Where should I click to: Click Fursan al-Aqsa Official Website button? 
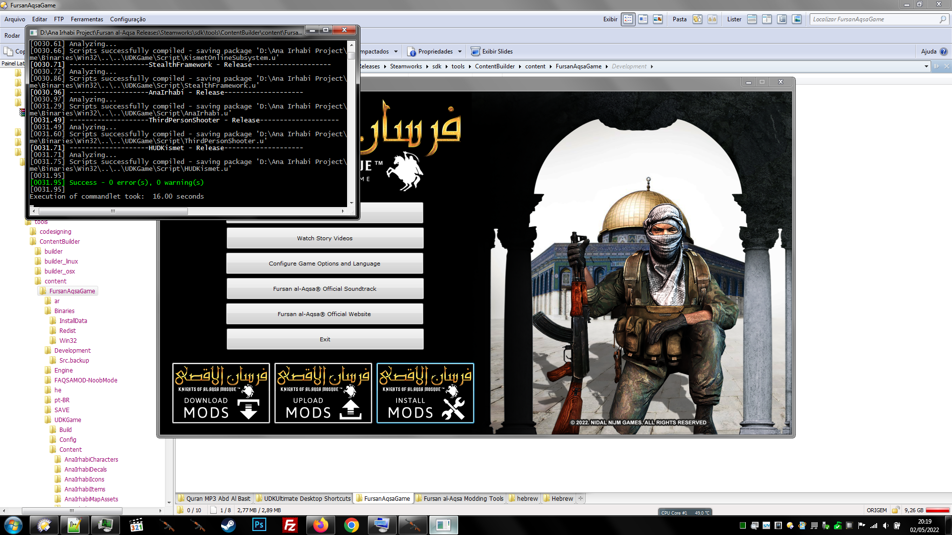point(325,314)
